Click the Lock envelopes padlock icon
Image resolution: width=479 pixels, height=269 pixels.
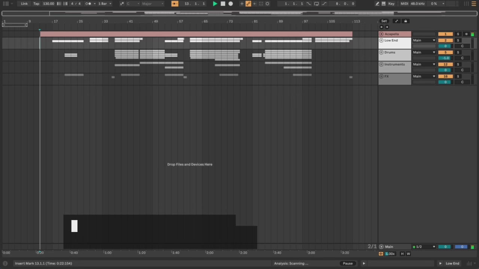click(x=405, y=21)
